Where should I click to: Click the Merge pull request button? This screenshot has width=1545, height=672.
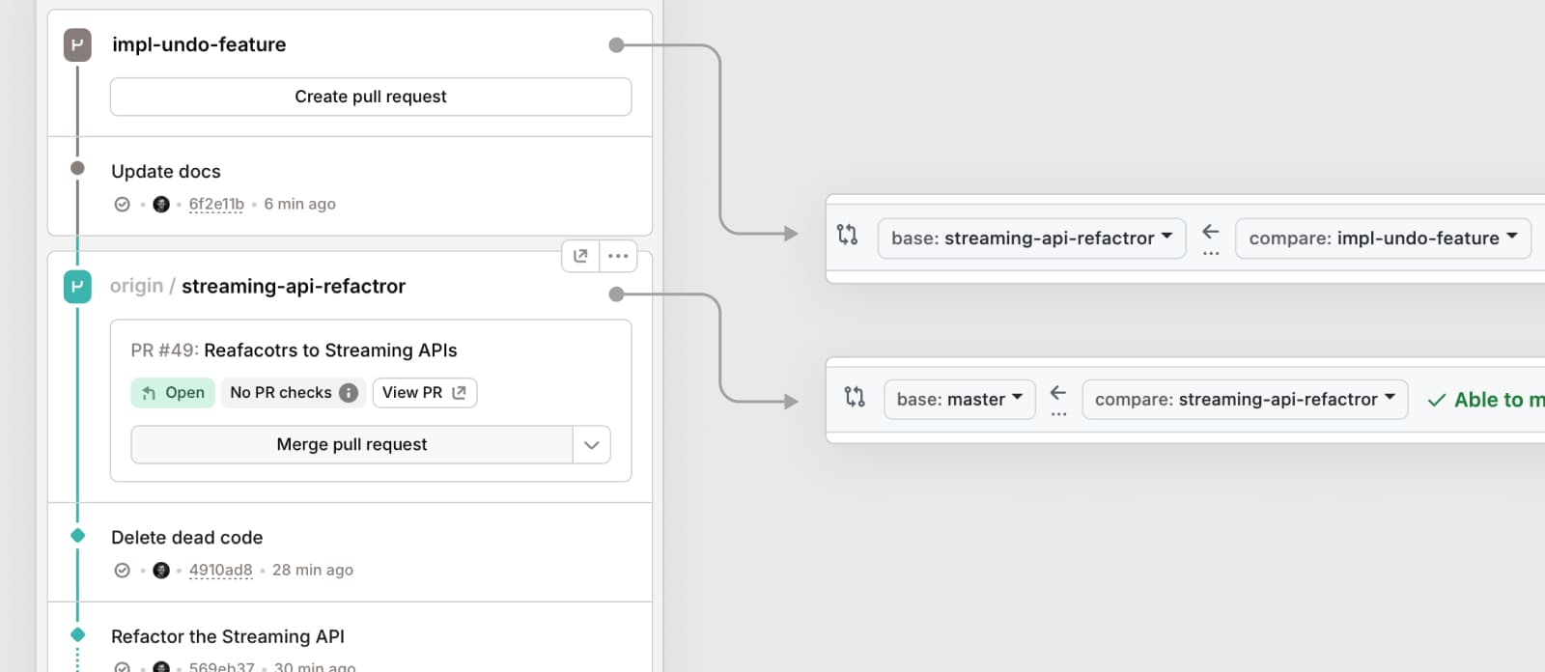[351, 445]
